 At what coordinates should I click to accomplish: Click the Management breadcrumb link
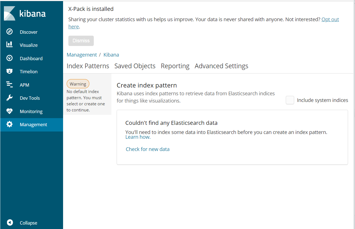coord(82,55)
